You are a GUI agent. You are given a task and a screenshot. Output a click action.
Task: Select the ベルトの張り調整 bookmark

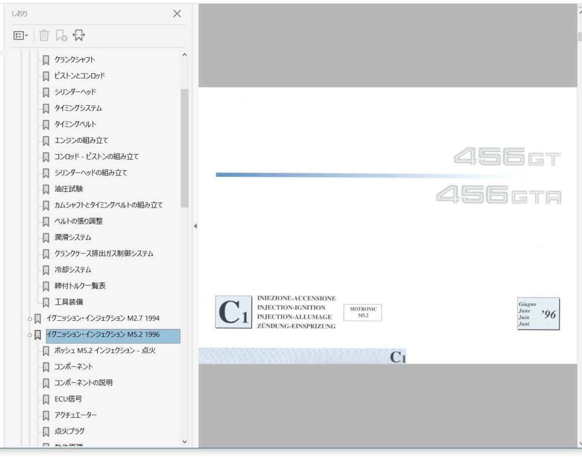pos(79,221)
